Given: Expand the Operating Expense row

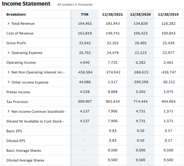Looking at the screenshot, I should pyautogui.click(x=8, y=53).
